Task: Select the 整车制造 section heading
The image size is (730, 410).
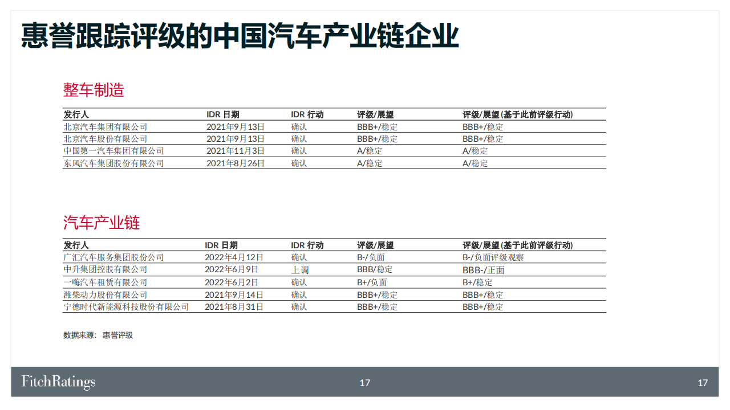Action: pyautogui.click(x=94, y=90)
